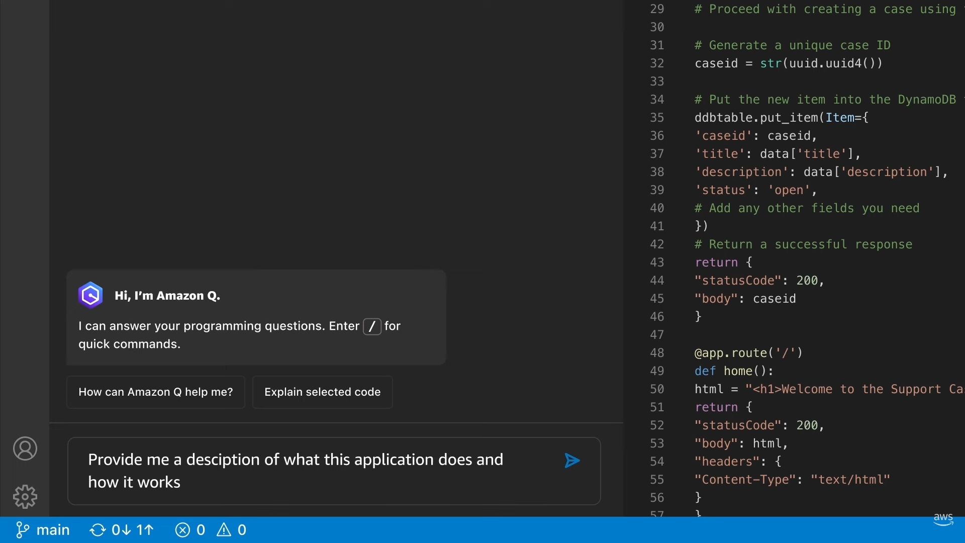Click 'How can Amazon Q help me?' suggestion
This screenshot has height=543, width=965.
click(x=156, y=392)
